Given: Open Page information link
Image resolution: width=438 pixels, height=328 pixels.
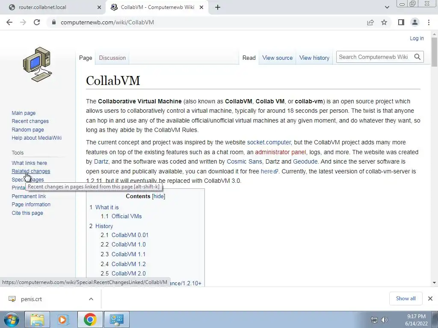Looking at the screenshot, I should [x=31, y=204].
